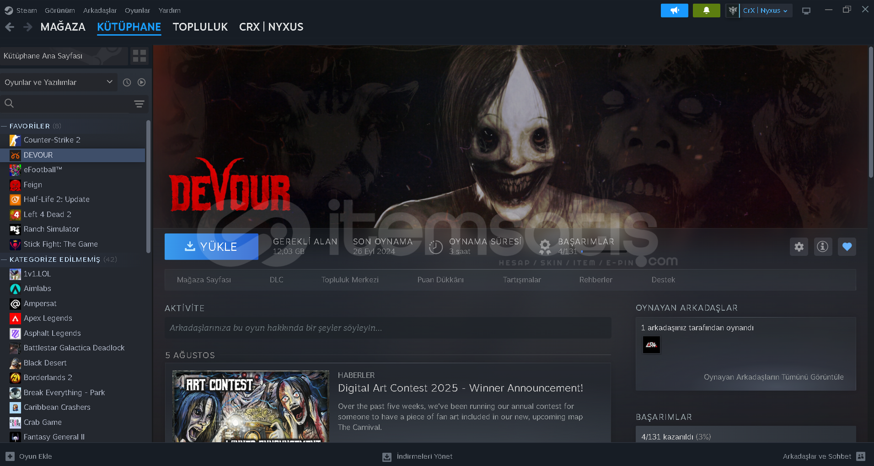The image size is (874, 466).
Task: Switch library to grid collections view
Action: tap(139, 56)
